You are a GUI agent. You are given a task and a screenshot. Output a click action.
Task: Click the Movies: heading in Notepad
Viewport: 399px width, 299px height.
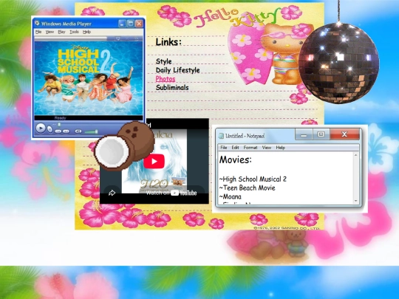pos(236,159)
